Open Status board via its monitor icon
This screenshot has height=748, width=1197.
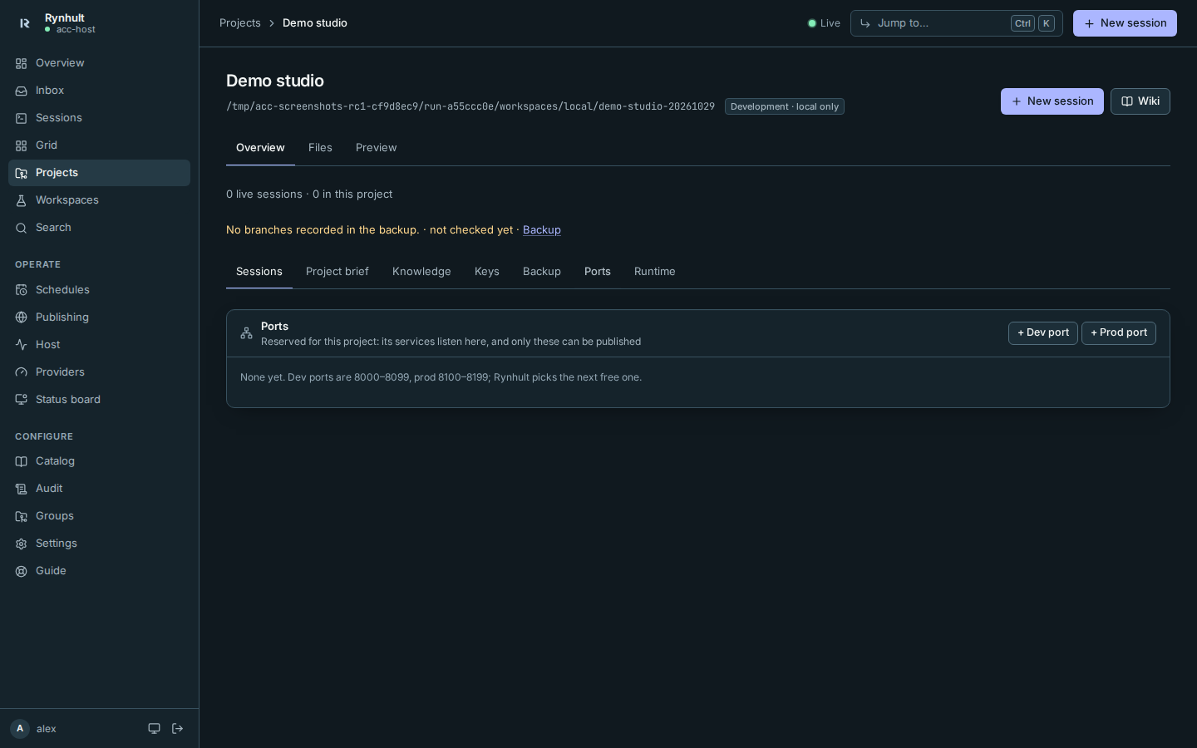point(22,400)
